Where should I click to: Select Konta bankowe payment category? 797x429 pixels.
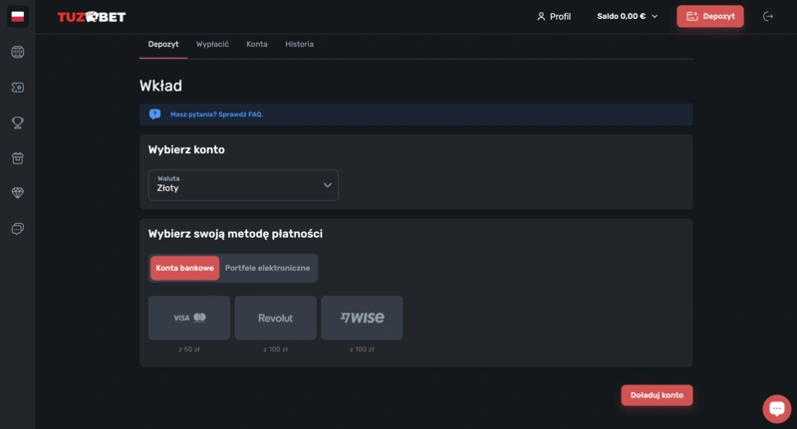[x=184, y=268]
